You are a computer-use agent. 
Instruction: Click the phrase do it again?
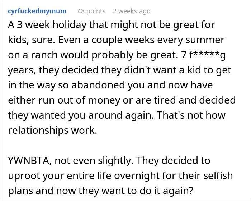coord(166,191)
